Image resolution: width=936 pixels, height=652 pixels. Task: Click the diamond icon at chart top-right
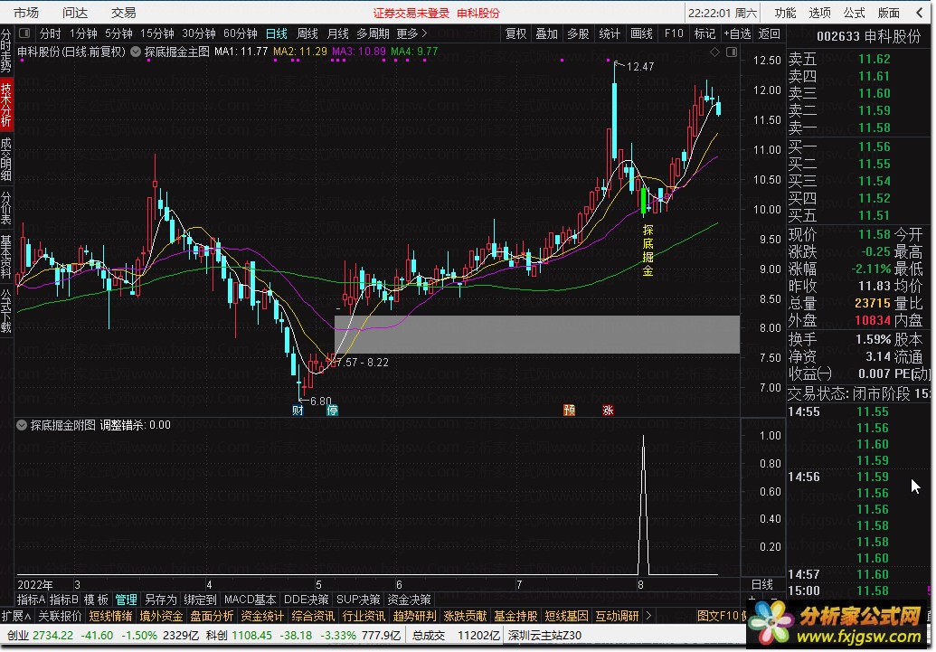(714, 52)
